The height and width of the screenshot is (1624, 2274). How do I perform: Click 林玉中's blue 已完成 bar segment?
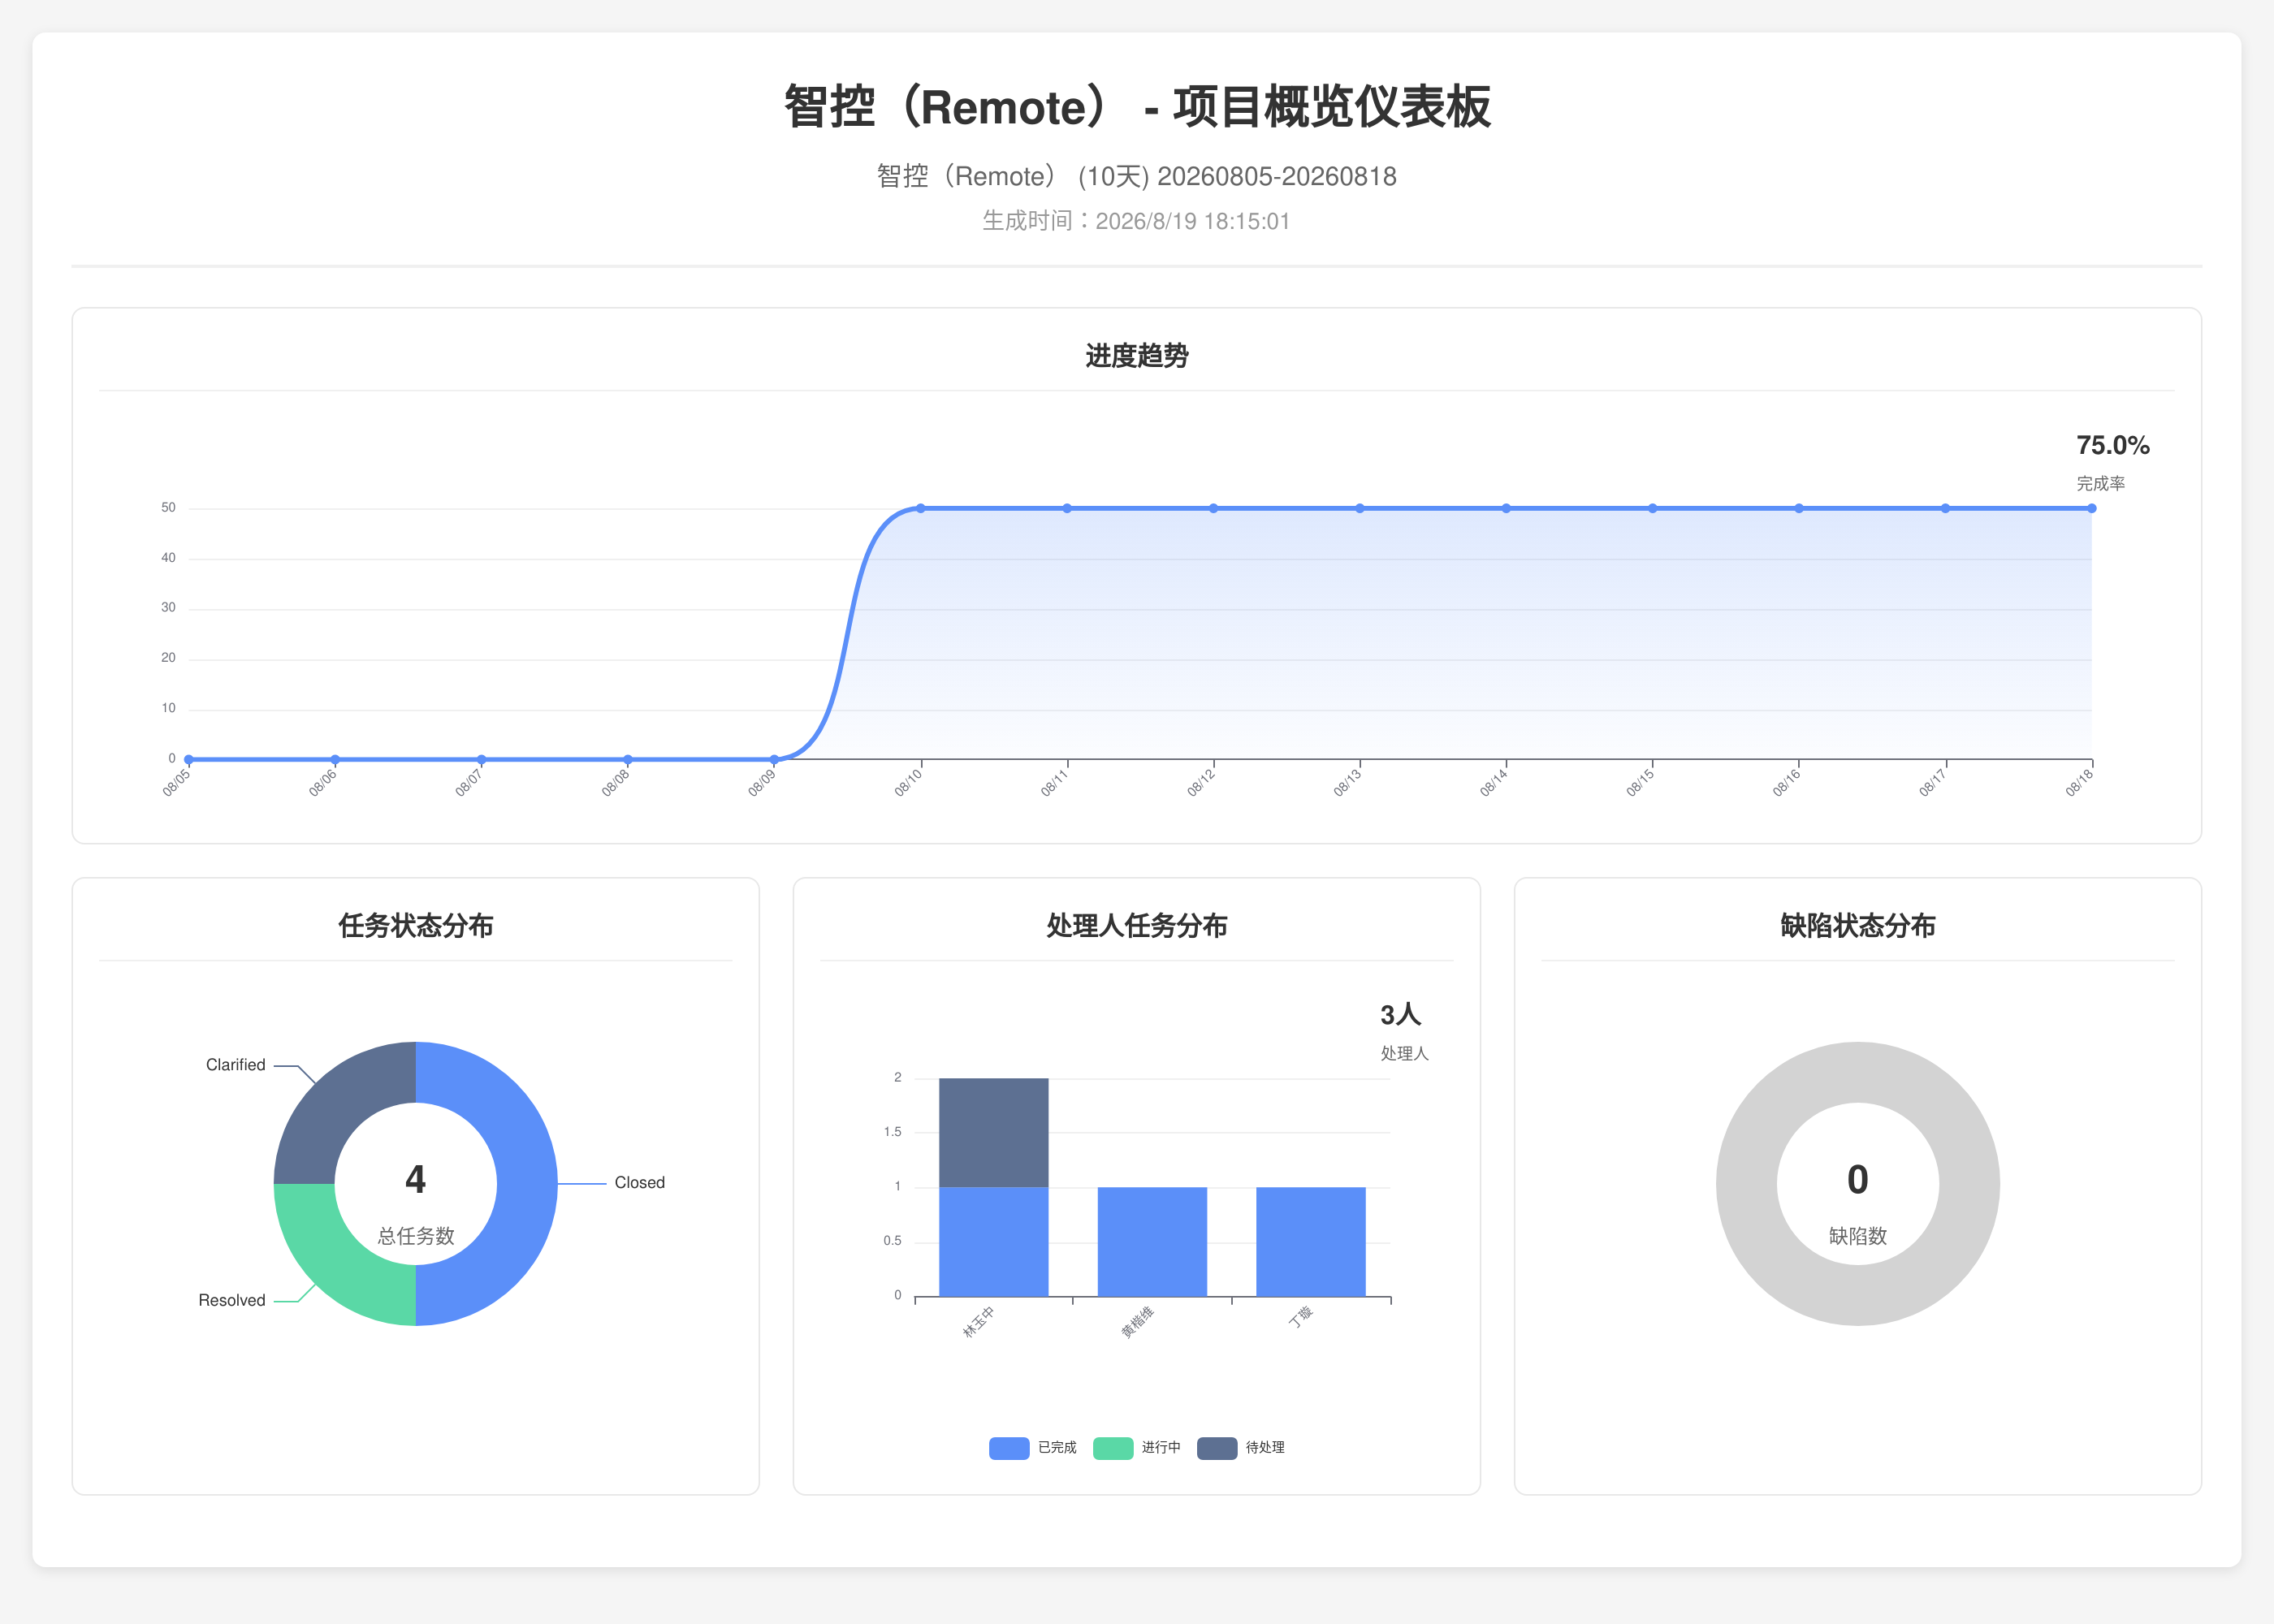(x=993, y=1242)
